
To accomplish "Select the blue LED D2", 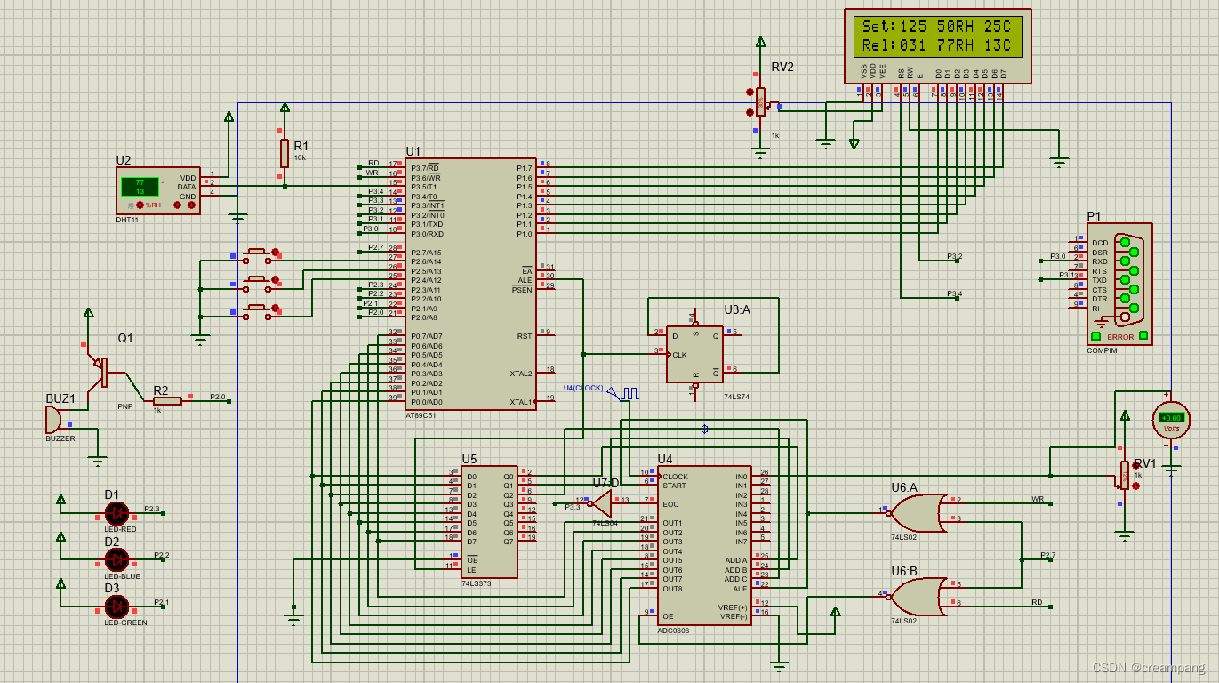I will (x=116, y=559).
